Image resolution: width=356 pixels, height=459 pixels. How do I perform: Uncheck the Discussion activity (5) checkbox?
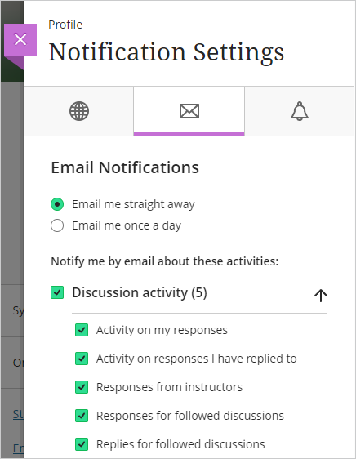pos(57,292)
